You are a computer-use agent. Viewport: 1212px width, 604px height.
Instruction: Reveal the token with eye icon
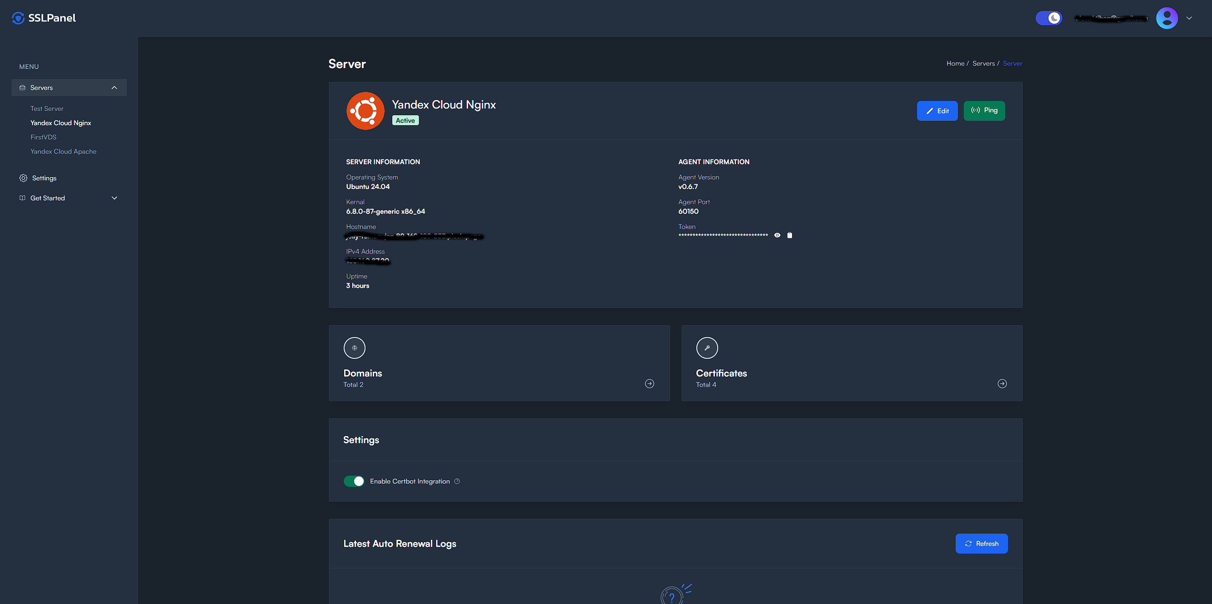(x=777, y=235)
